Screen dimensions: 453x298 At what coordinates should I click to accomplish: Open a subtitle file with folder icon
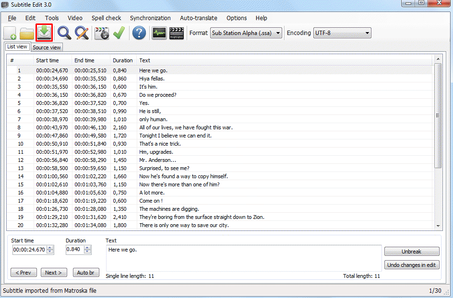26,33
